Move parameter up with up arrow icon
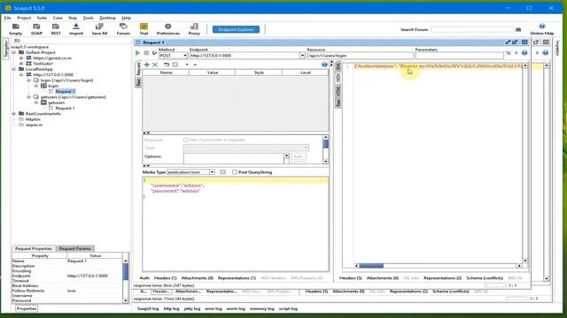Viewport: 567px width, 318px height. click(x=195, y=64)
